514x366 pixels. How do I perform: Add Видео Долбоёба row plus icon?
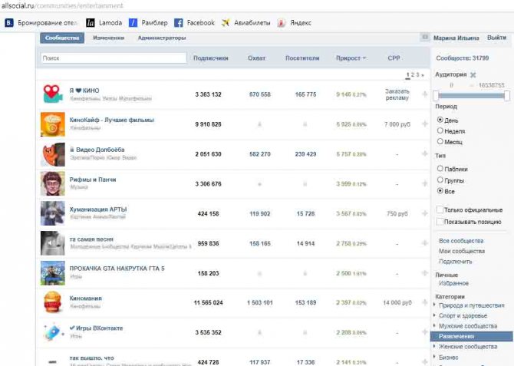click(424, 153)
